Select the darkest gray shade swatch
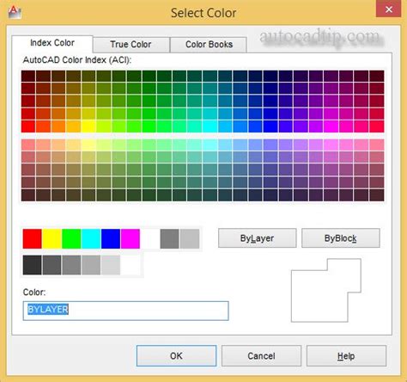 pos(32,265)
